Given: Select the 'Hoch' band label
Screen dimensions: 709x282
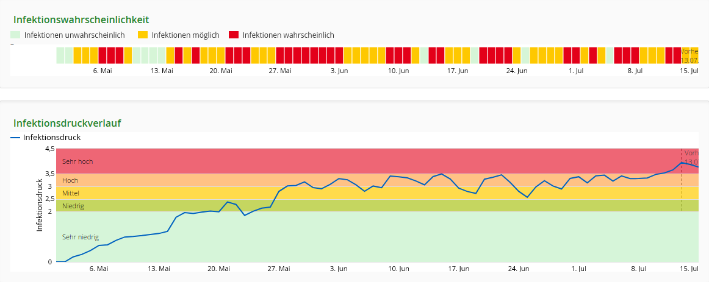Looking at the screenshot, I should point(70,180).
